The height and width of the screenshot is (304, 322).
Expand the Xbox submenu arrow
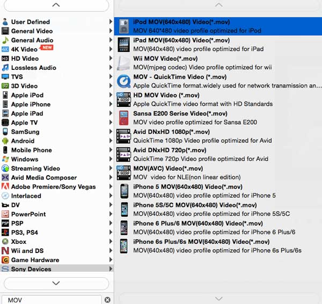click(x=111, y=241)
